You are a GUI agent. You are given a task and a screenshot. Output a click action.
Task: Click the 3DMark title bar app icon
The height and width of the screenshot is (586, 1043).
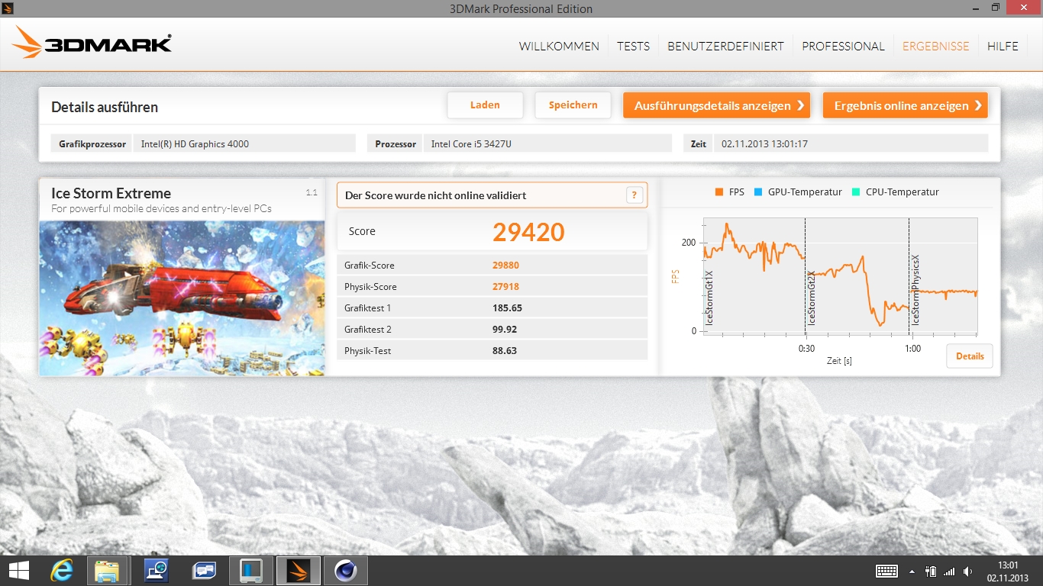tap(9, 7)
